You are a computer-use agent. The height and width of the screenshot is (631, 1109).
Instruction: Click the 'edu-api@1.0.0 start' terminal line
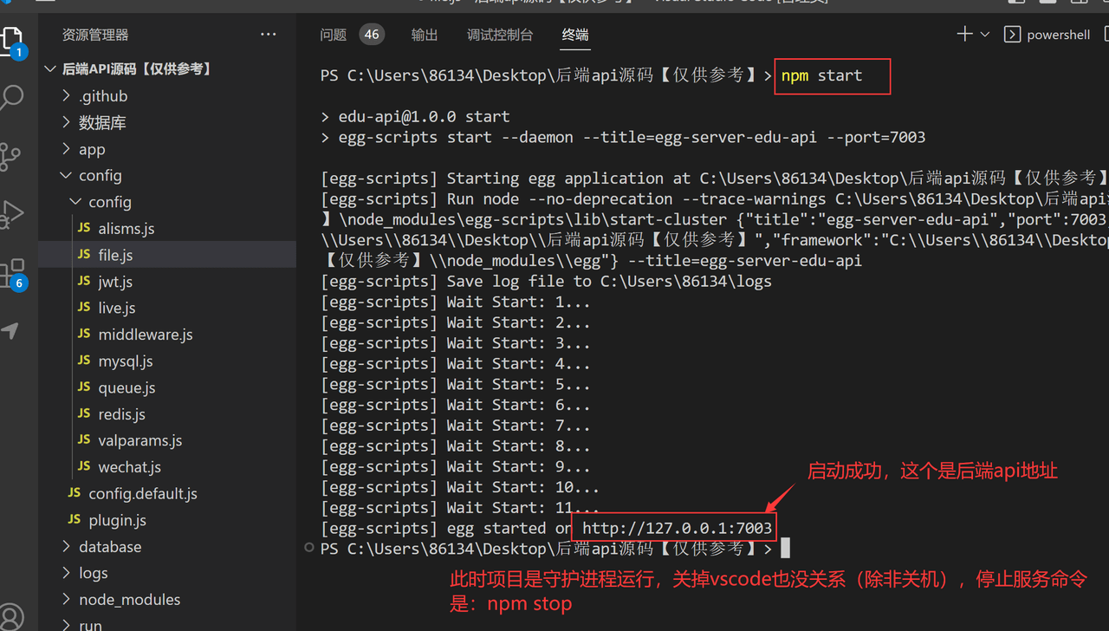(x=415, y=116)
